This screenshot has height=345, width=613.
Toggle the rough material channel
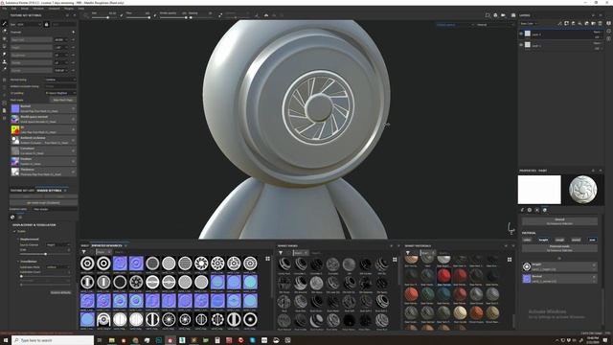click(559, 240)
